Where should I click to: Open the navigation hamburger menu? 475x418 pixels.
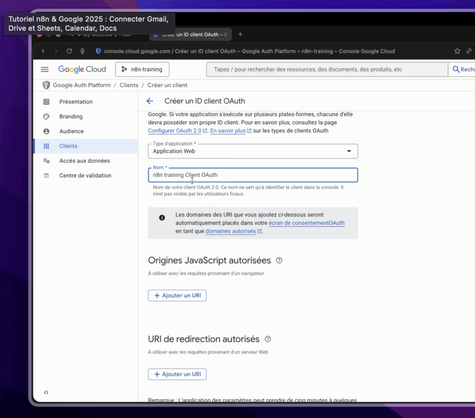pyautogui.click(x=45, y=69)
